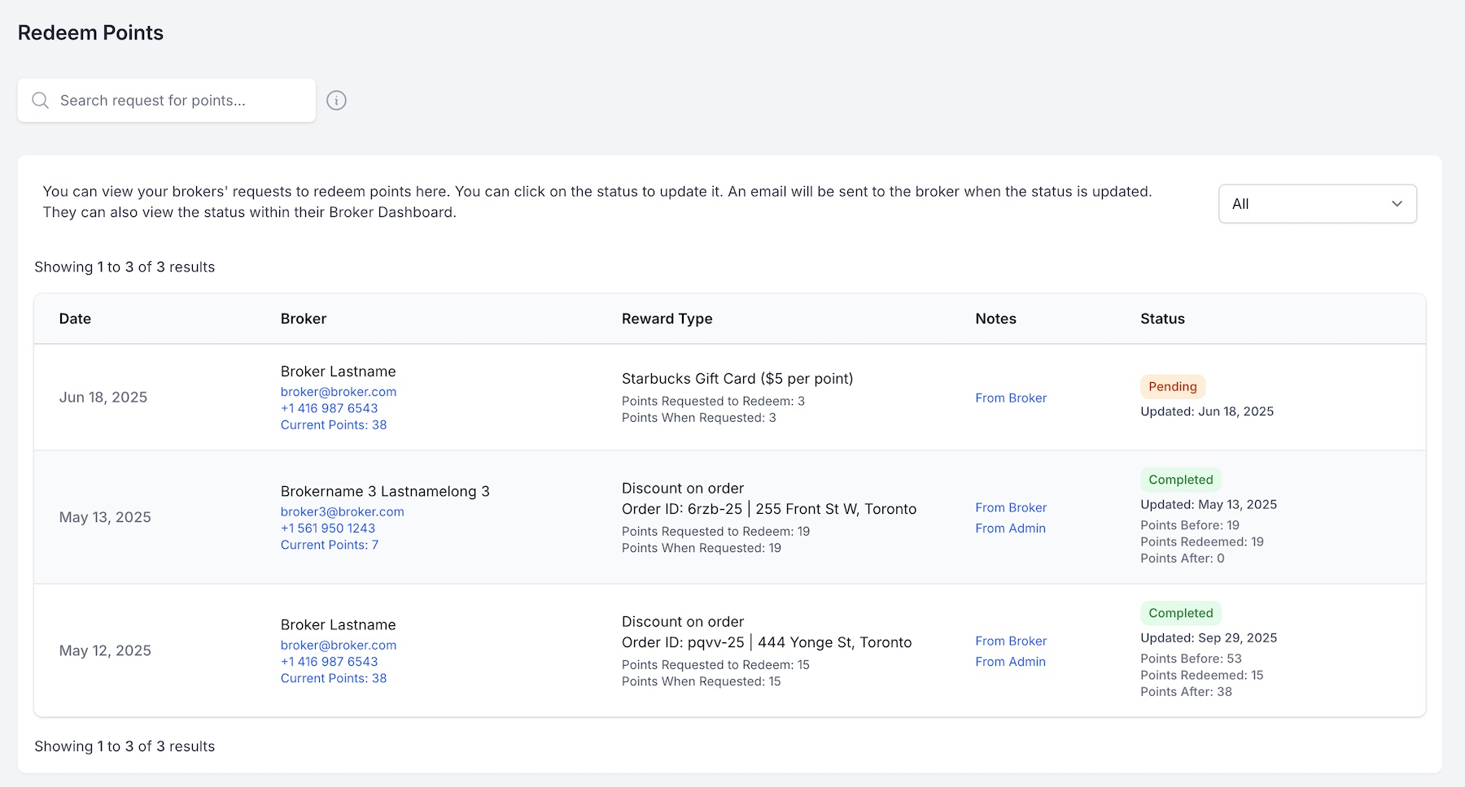
Task: Click Completed badge for May 13 request
Action: pos(1180,480)
